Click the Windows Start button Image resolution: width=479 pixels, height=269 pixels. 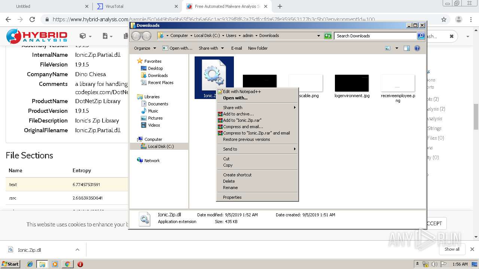coord(10,264)
